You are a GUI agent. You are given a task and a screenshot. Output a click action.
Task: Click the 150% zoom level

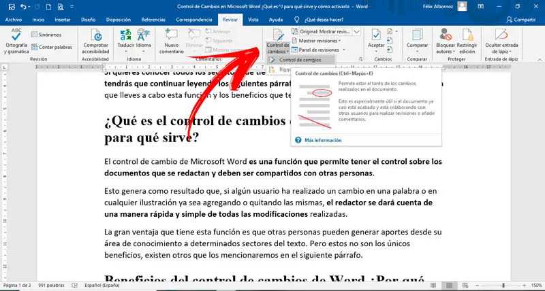(536, 285)
